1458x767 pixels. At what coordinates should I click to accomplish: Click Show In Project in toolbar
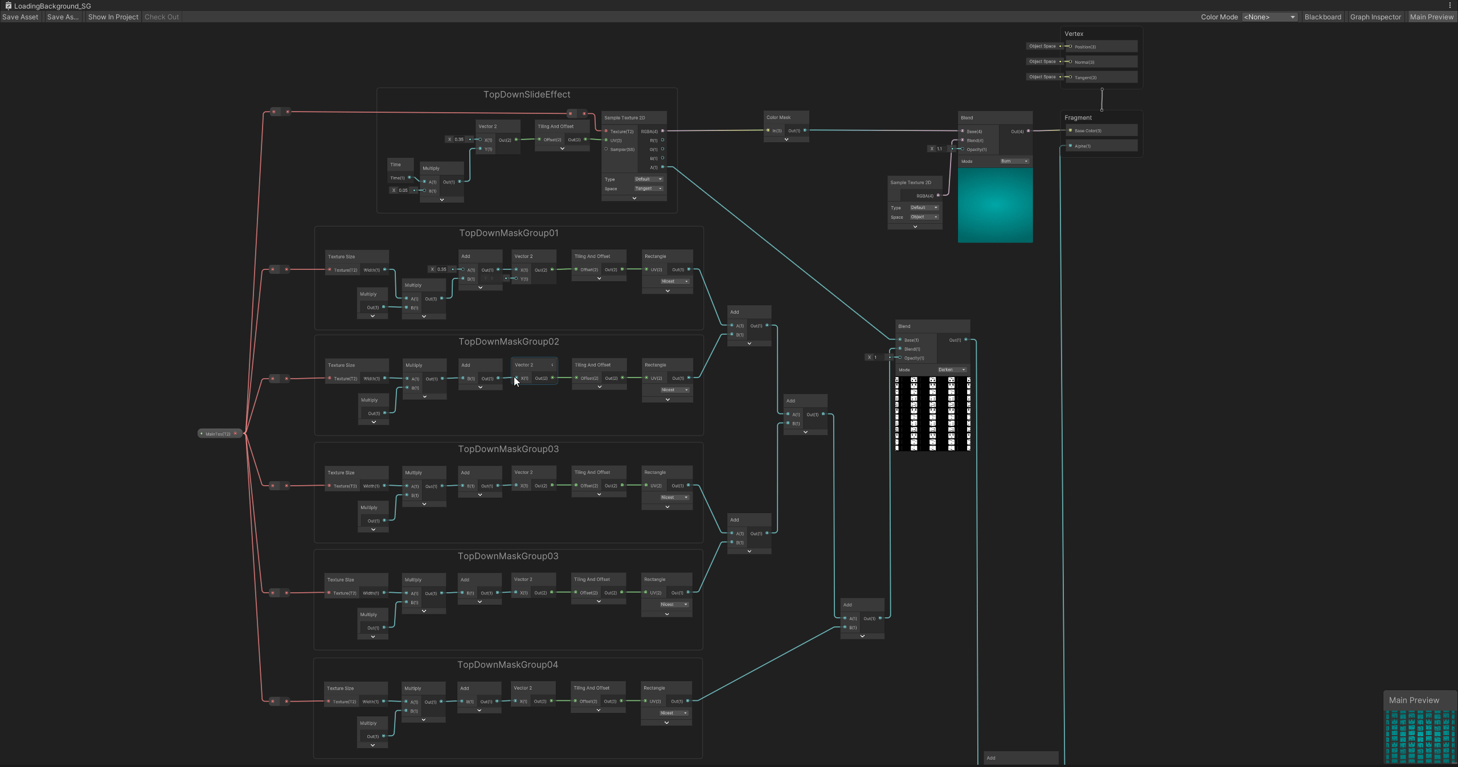click(x=113, y=17)
